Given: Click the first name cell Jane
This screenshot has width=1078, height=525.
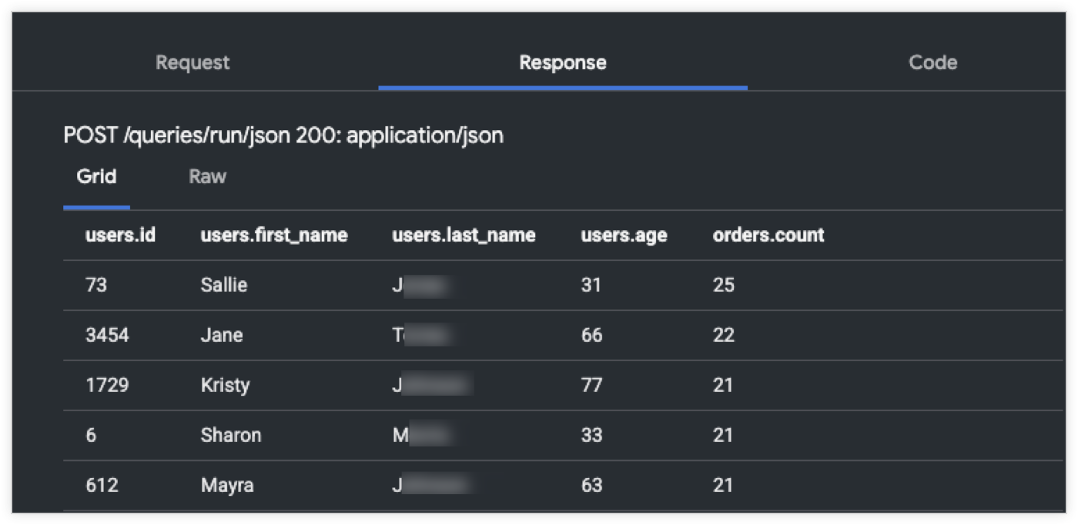Looking at the screenshot, I should tap(222, 335).
